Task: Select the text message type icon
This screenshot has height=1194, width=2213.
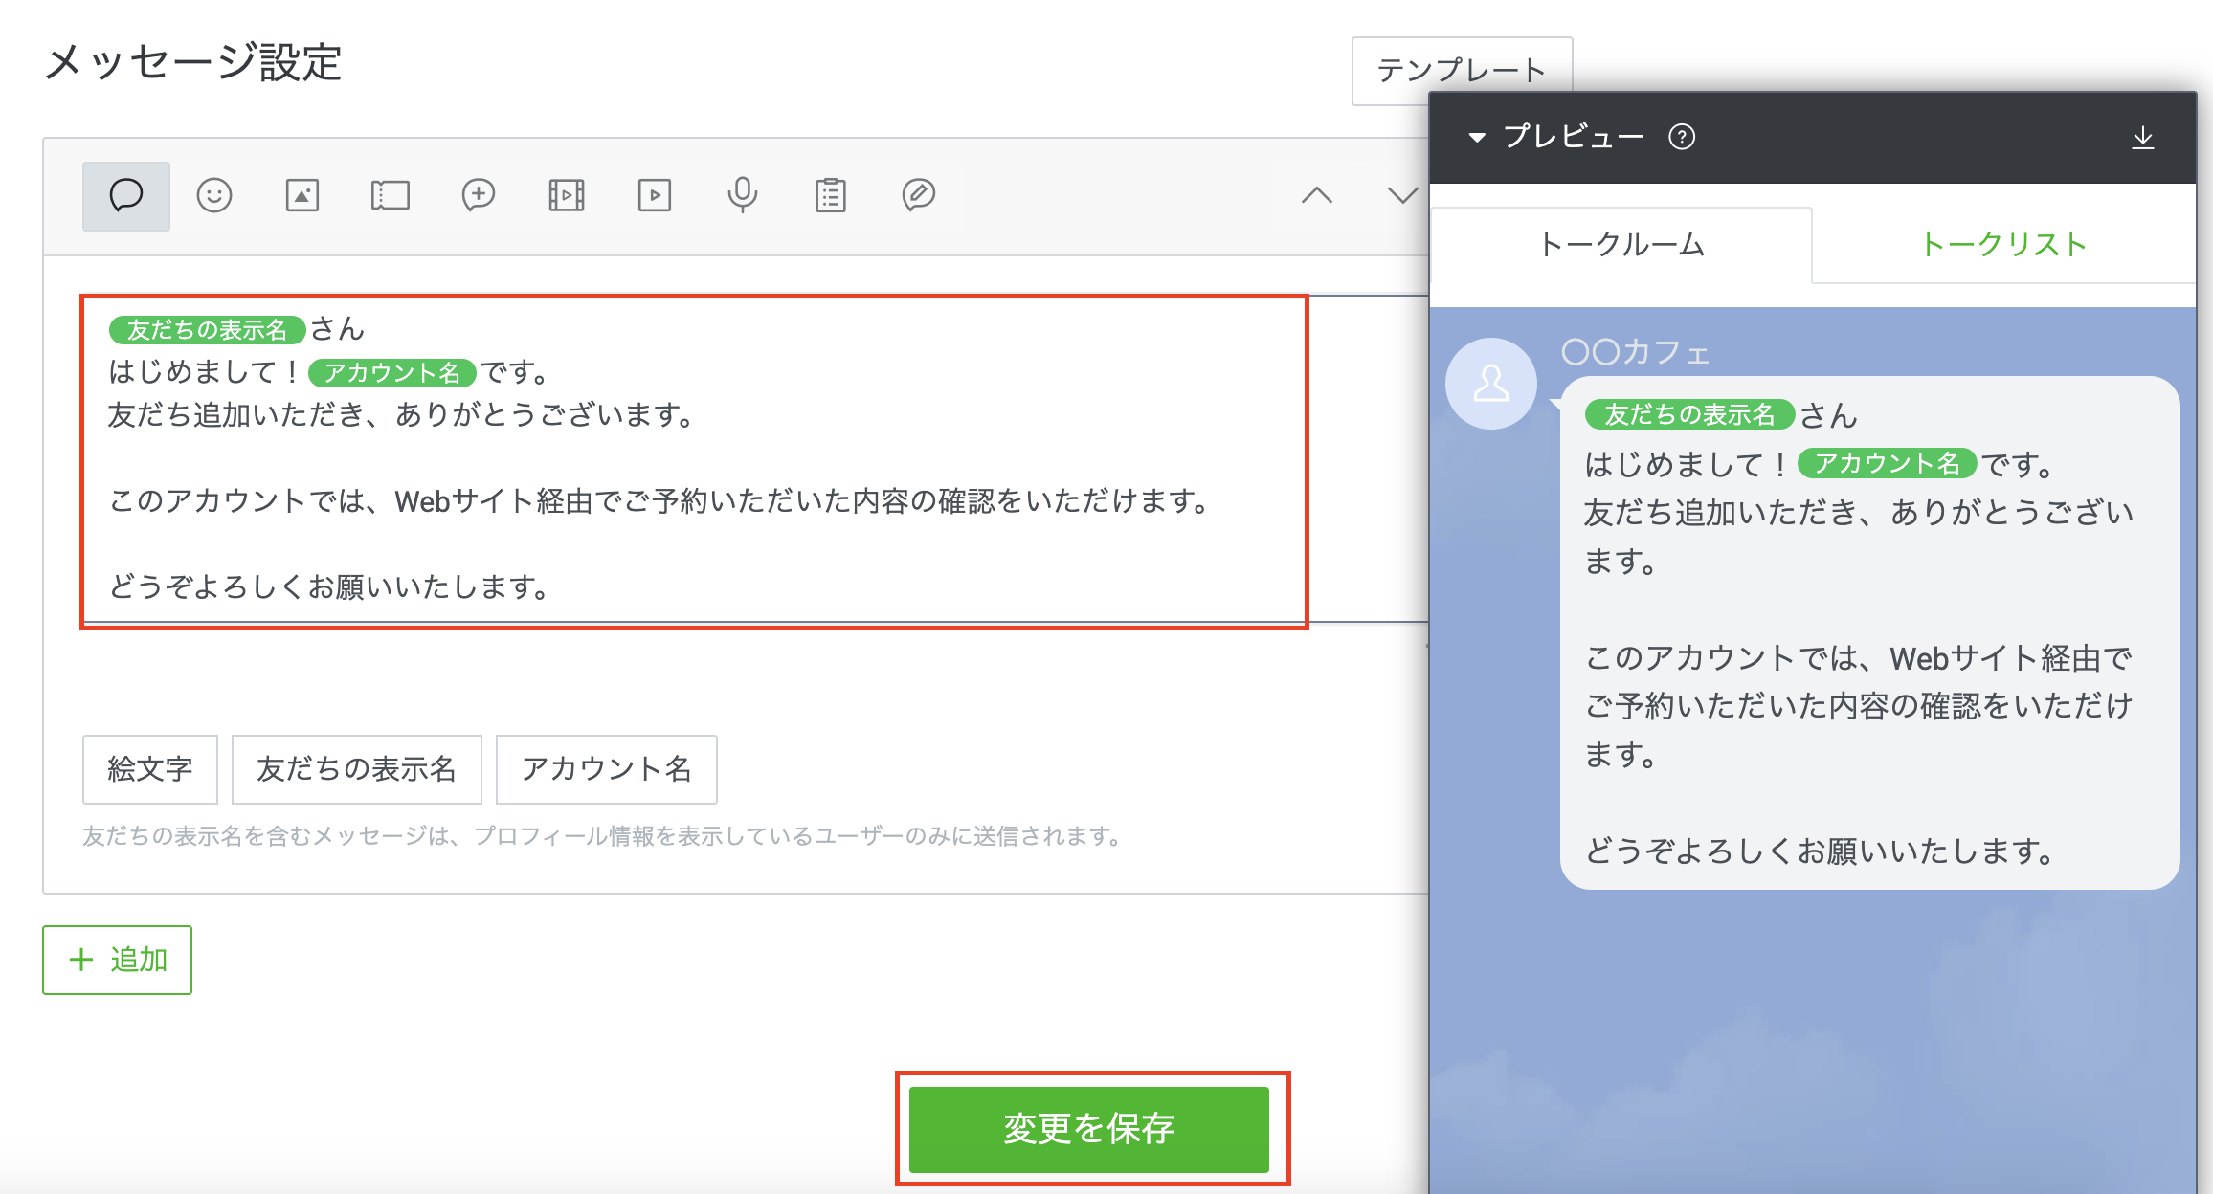Action: coord(125,196)
